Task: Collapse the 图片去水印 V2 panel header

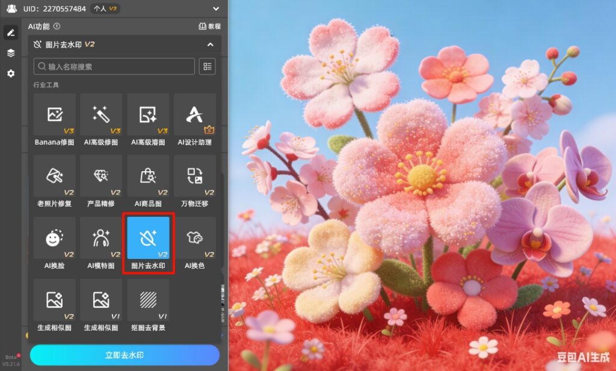Action: [x=210, y=45]
